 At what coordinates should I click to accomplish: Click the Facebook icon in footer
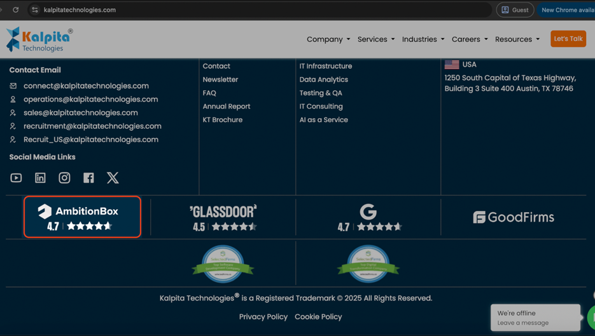pos(88,178)
